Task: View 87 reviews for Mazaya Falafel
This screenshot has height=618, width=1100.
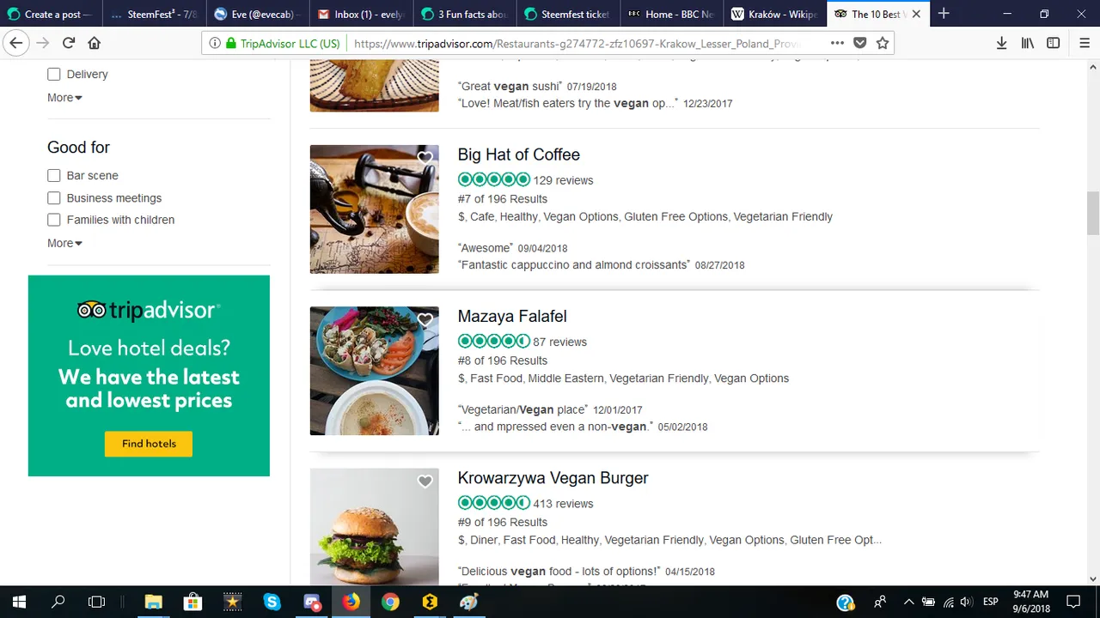Action: pyautogui.click(x=559, y=342)
